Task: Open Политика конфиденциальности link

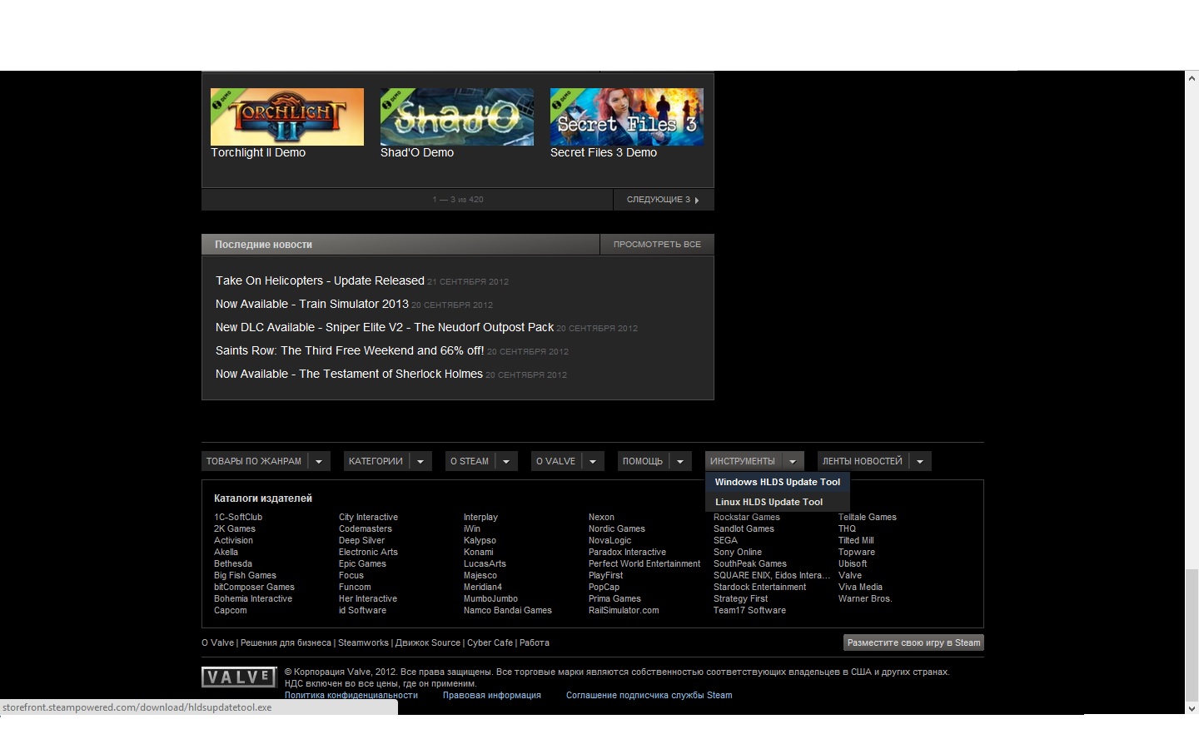Action: coord(351,695)
